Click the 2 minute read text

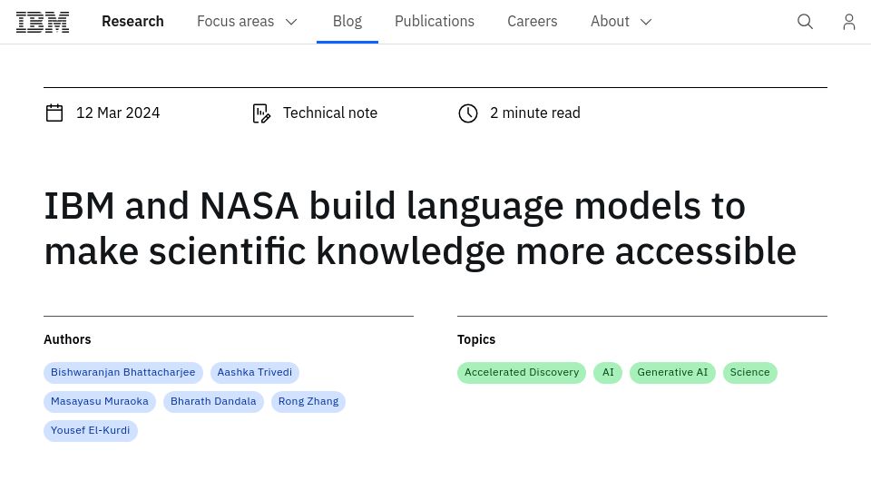[535, 113]
